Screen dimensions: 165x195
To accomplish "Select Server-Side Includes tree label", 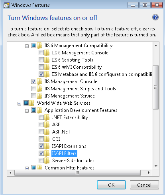I will 73,161.
